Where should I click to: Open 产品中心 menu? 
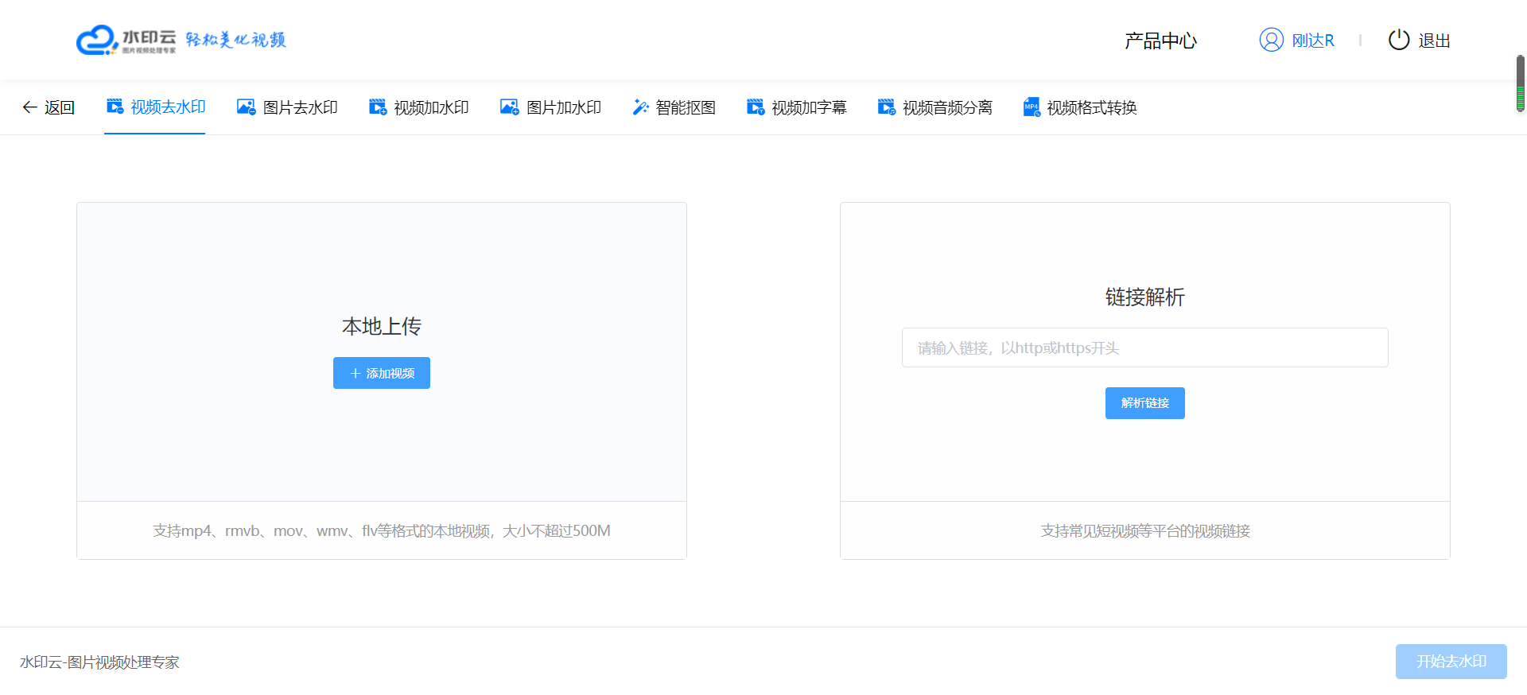[1160, 41]
